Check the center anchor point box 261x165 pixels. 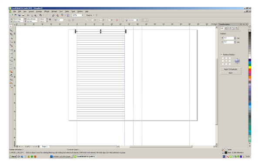click(x=226, y=61)
